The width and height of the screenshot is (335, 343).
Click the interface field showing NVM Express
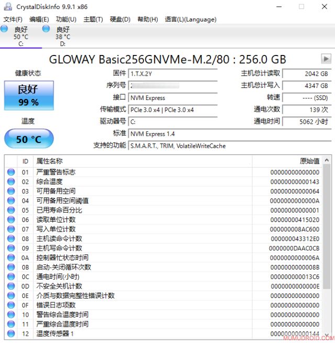pyautogui.click(x=173, y=98)
